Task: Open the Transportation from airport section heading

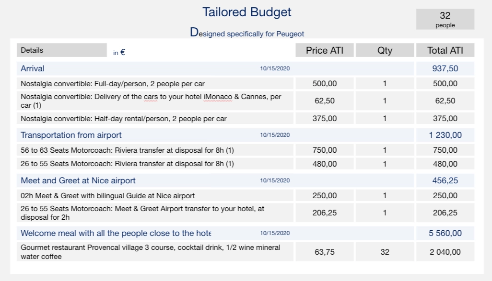Action: point(71,135)
